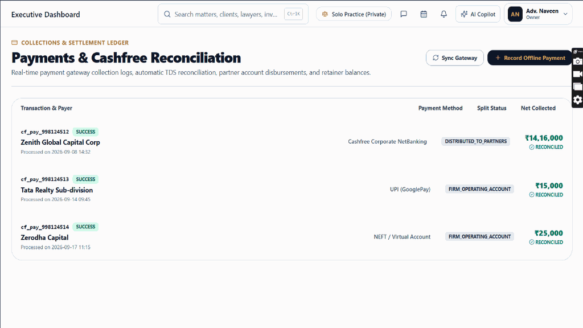Click the RECONCILED check icon under ₹15,000
Image resolution: width=583 pixels, height=328 pixels.
click(532, 195)
